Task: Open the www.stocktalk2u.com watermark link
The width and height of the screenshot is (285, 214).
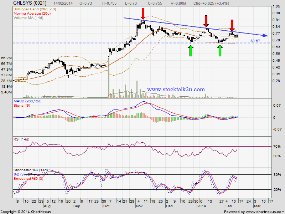Action: tap(176, 90)
